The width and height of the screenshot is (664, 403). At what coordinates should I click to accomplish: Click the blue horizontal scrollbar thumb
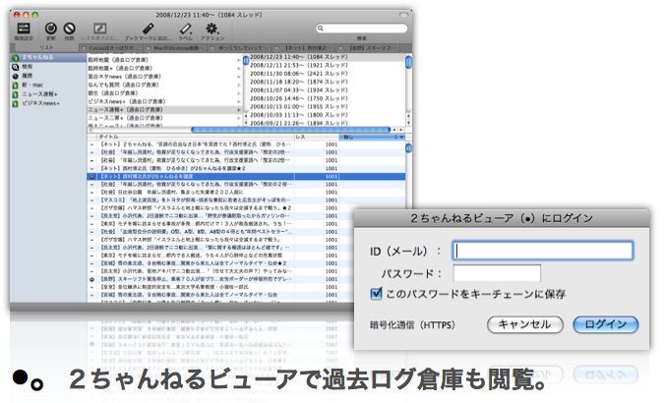[x=290, y=130]
